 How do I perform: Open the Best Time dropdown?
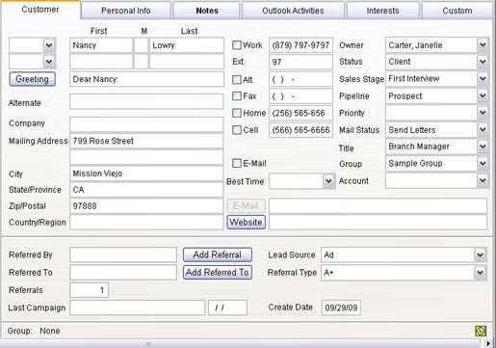coord(328,181)
